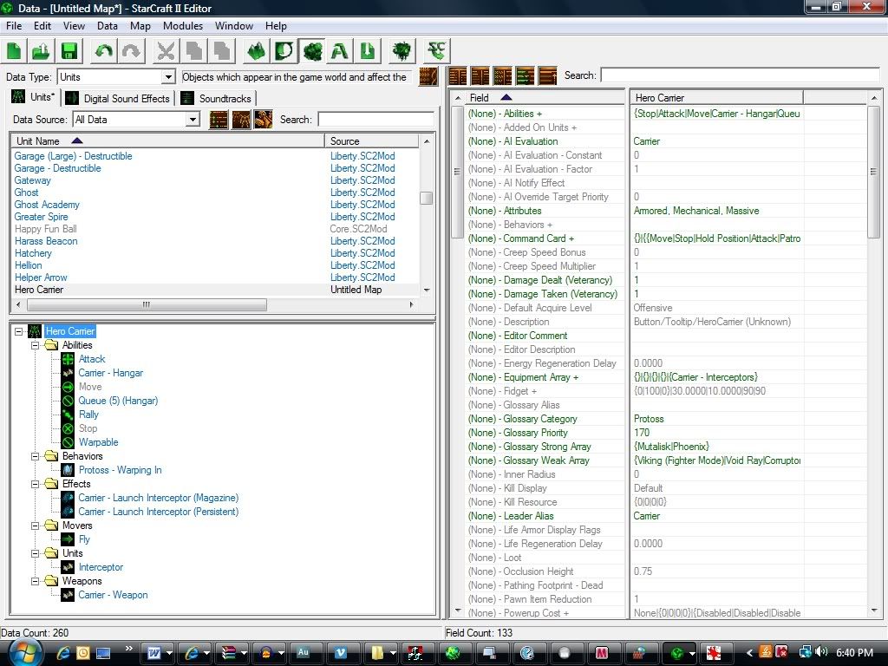Click the Attack ability icon in the tree
This screenshot has width=888, height=666.
click(x=68, y=359)
